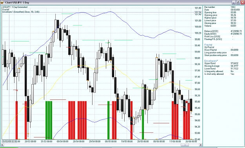The image size is (245, 148).
Task: Click the 'Long position entry price' label
Action: tap(216, 52)
